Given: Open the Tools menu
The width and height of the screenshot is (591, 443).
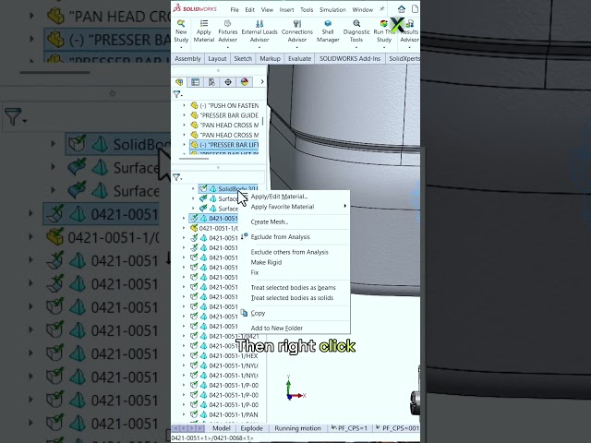Looking at the screenshot, I should pyautogui.click(x=307, y=9).
